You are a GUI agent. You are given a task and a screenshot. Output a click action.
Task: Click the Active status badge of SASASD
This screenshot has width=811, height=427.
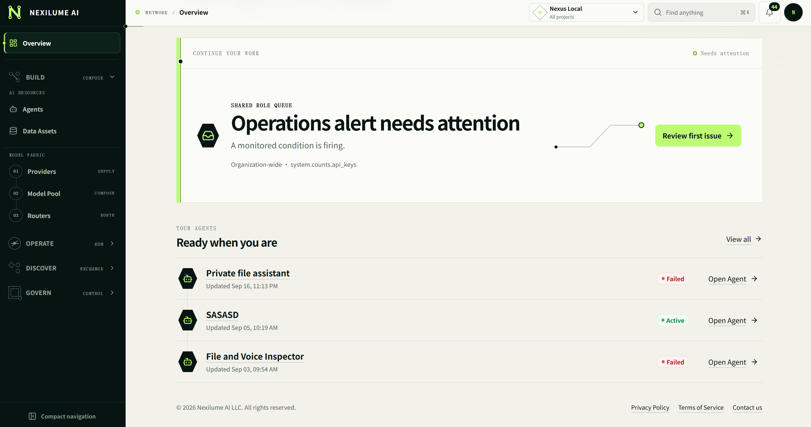[673, 321]
